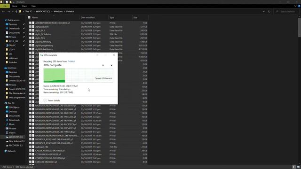Viewport: 301px width, 169px height.
Task: Select the CCTPLUS.EXE prefetch file row
Action: click(88, 154)
